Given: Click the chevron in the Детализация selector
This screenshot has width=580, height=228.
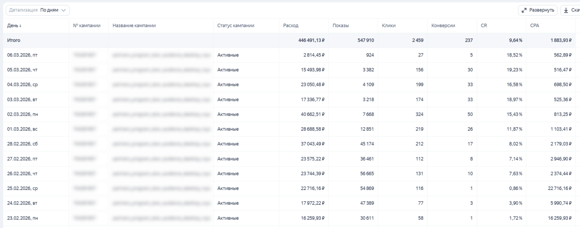Looking at the screenshot, I should (x=64, y=10).
